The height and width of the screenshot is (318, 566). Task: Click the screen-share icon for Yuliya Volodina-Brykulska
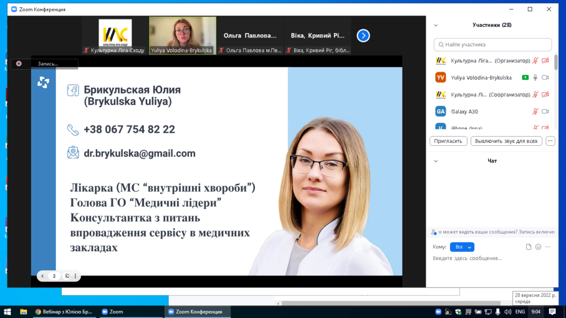pos(525,77)
